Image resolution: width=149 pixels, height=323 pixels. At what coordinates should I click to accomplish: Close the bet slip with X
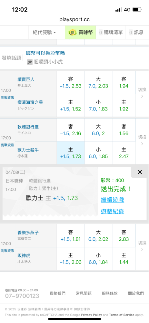pyautogui.click(x=140, y=172)
